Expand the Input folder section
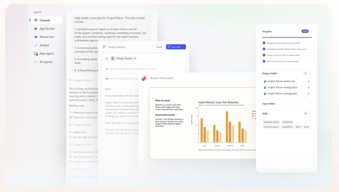Screen dimensions: 339x192 tap(309, 104)
